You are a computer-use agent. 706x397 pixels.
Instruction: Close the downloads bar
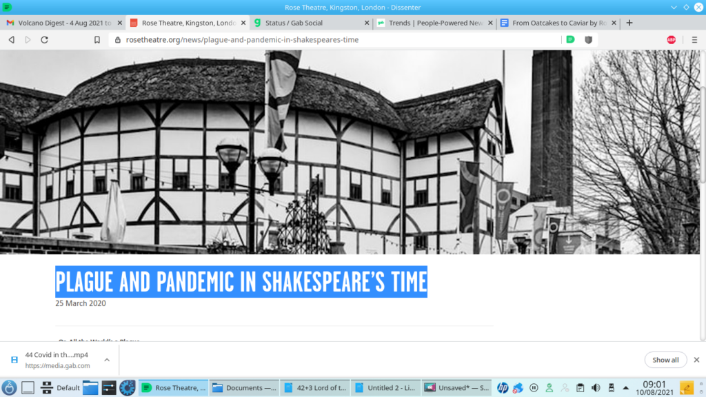(x=696, y=360)
